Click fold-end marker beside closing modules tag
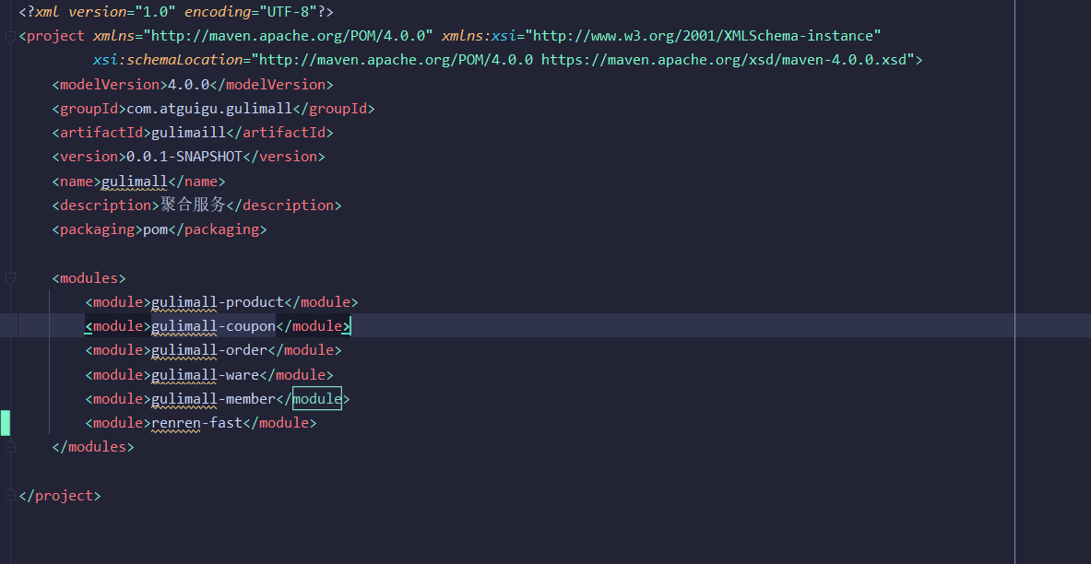The width and height of the screenshot is (1091, 564). coord(10,447)
